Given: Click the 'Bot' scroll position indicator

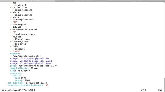Looking at the screenshot, I should pos(160,90).
